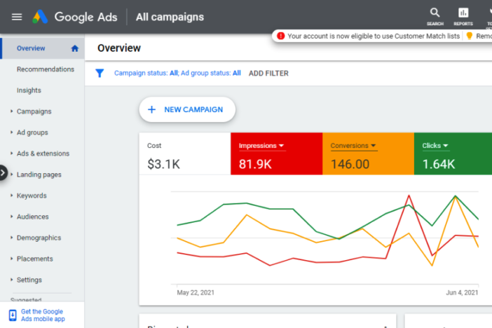This screenshot has width=492, height=328.
Task: Expand the collapsed side panel arrow
Action: 4,172
